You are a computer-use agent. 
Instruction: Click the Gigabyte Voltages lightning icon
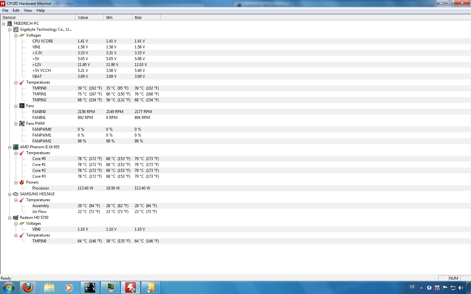coord(22,35)
